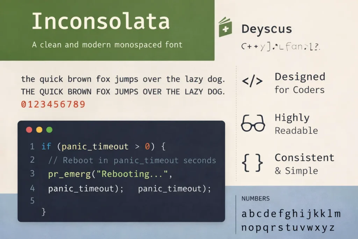The height and width of the screenshot is (239, 358).
Task: Click the "Deyscus" label
Action: click(266, 29)
